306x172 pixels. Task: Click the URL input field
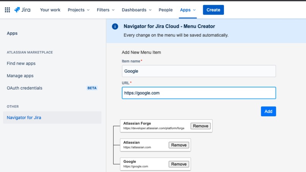click(199, 93)
